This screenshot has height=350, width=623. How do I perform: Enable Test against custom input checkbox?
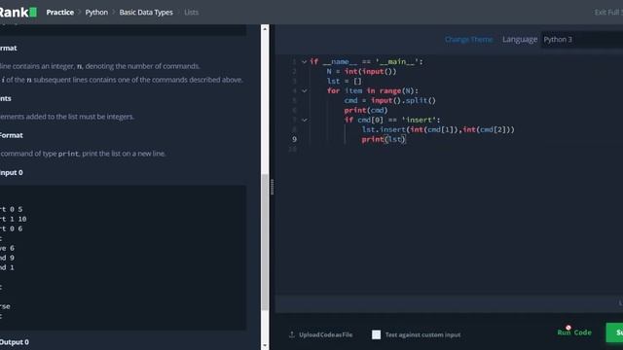tap(376, 334)
